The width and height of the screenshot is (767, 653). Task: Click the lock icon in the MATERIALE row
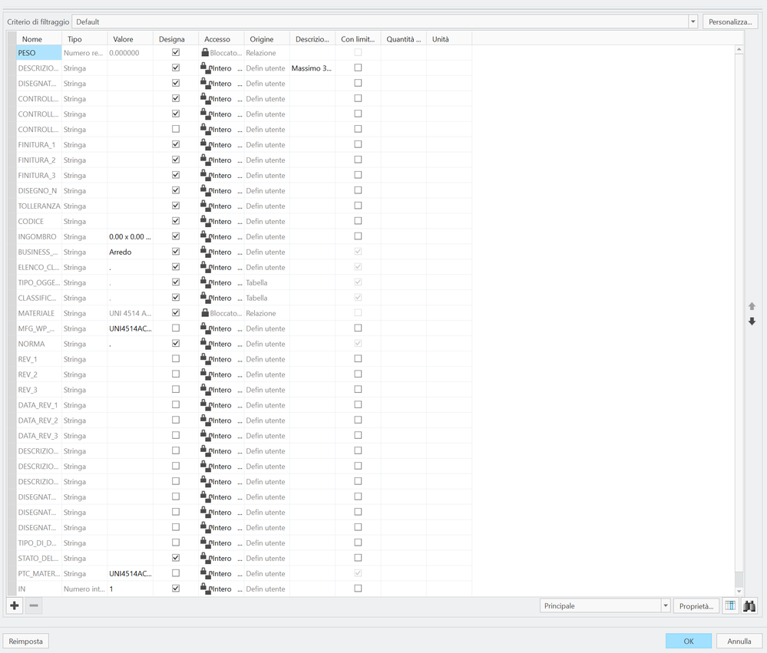pos(205,313)
